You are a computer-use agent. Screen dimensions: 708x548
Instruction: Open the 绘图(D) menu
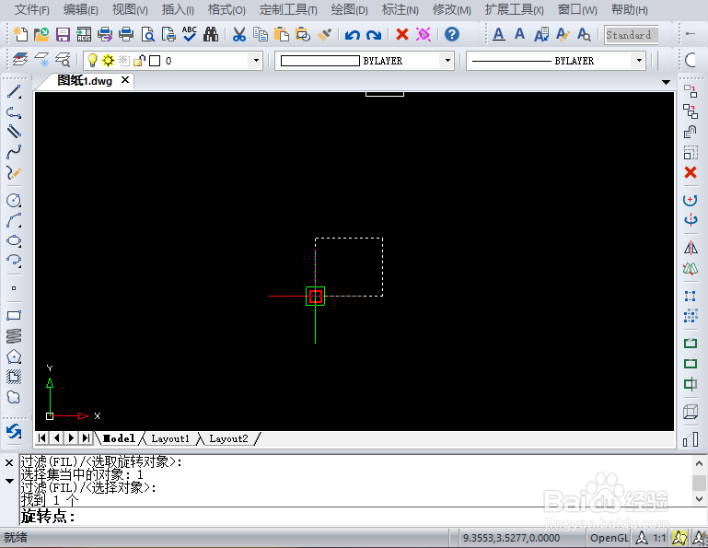point(350,9)
